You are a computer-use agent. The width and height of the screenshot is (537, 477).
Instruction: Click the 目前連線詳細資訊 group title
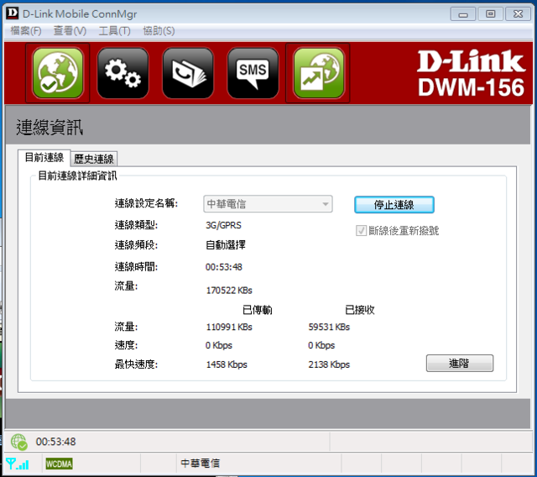[77, 176]
